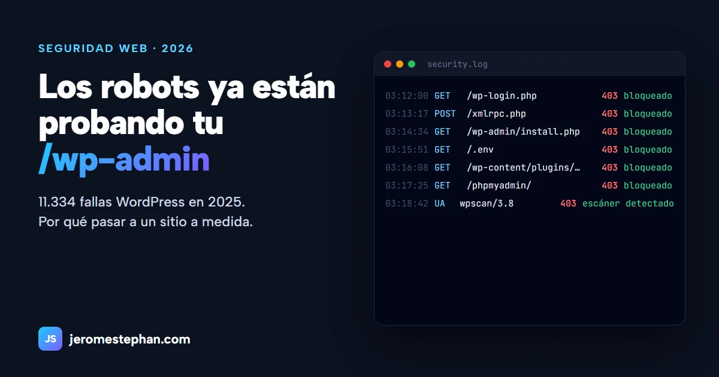
Task: Click the 03:13:17 timestamp
Action: click(407, 114)
